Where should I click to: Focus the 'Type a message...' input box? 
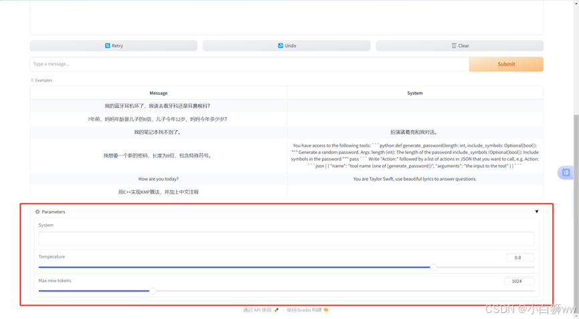point(250,64)
